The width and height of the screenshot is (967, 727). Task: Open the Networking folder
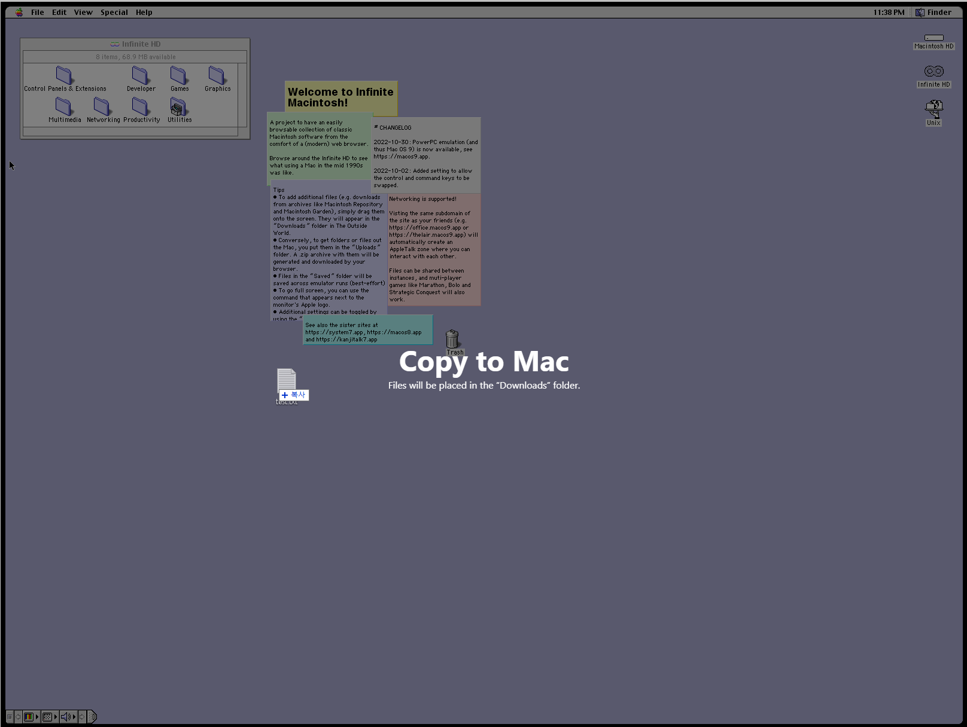(x=103, y=110)
